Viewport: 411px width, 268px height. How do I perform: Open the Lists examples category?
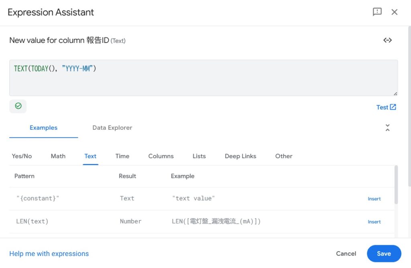pyautogui.click(x=199, y=156)
